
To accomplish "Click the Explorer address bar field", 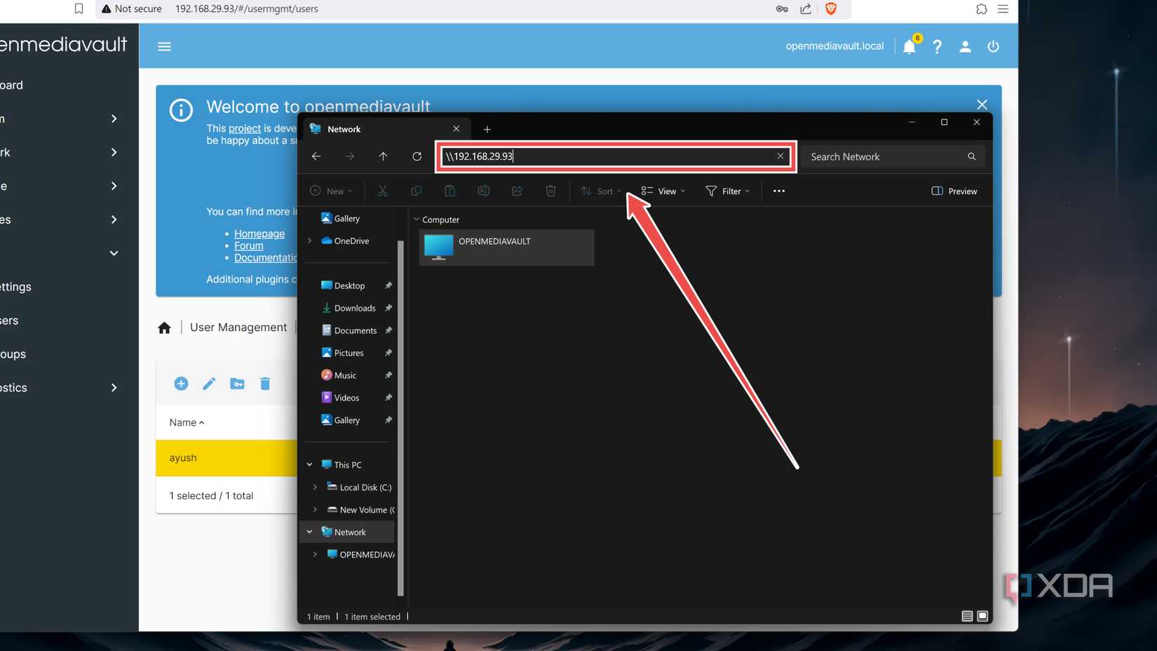I will coord(616,156).
